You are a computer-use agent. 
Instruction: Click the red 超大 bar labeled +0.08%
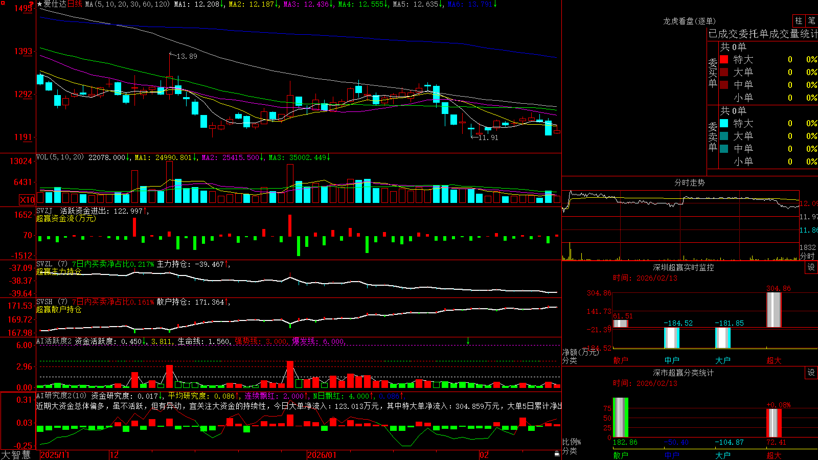[x=774, y=423]
